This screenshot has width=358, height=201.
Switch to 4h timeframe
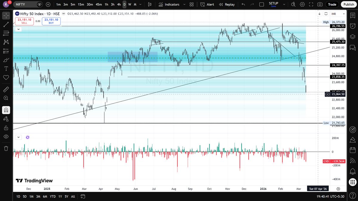point(119,4)
